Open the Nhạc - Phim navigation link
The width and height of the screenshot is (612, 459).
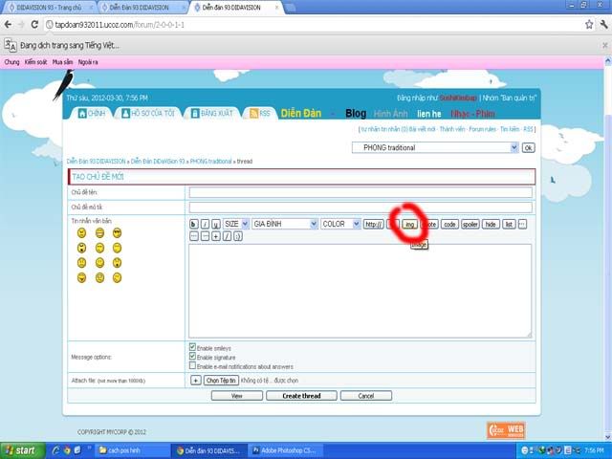coord(472,114)
